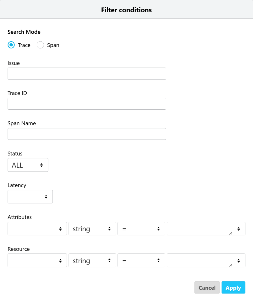Open the Attributes string type dropdown
This screenshot has width=253, height=301.
(92, 229)
